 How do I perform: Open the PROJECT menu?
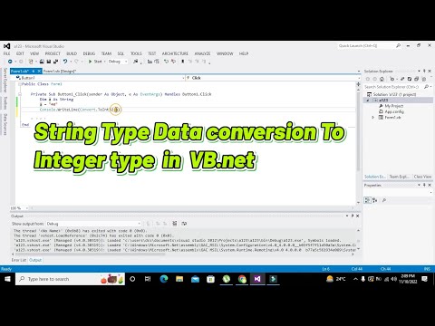tap(53, 53)
